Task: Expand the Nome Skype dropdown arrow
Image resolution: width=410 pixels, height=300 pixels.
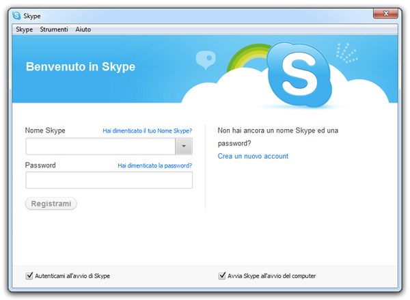Action: click(x=184, y=146)
